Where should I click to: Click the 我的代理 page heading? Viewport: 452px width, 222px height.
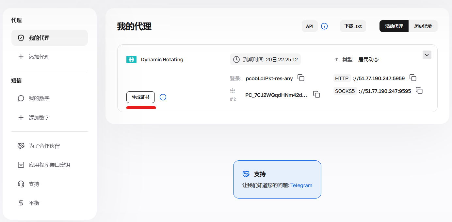tap(134, 26)
